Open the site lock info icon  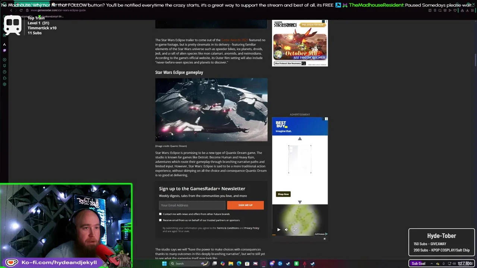point(27,10)
